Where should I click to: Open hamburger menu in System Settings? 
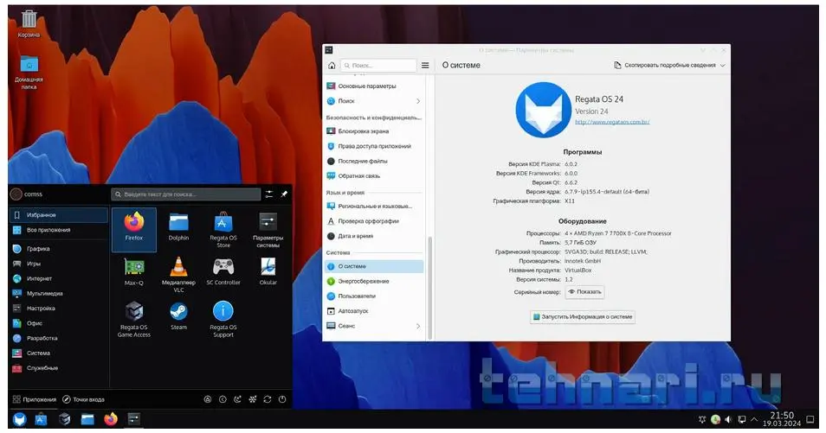(425, 65)
